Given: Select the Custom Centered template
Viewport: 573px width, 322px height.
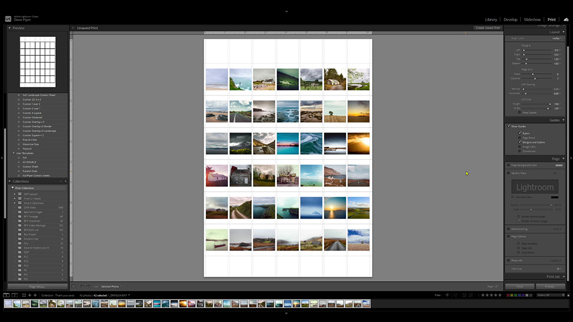Looking at the screenshot, I should [32, 117].
